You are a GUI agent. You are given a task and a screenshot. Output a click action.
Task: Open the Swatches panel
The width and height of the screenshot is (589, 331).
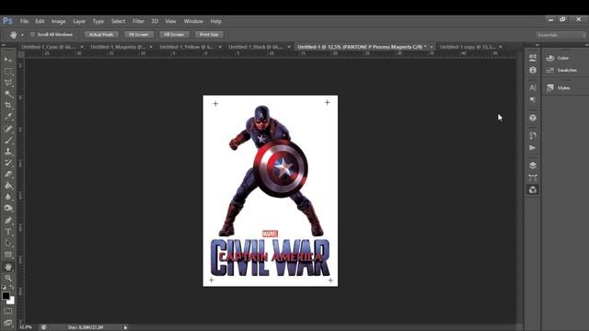coord(562,70)
